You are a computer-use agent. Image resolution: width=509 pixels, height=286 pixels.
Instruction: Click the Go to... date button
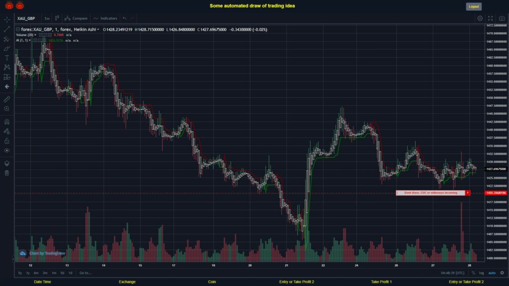coord(85,273)
